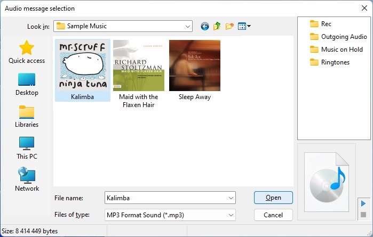The width and height of the screenshot is (373, 237).
Task: Click the Open button
Action: click(x=273, y=198)
